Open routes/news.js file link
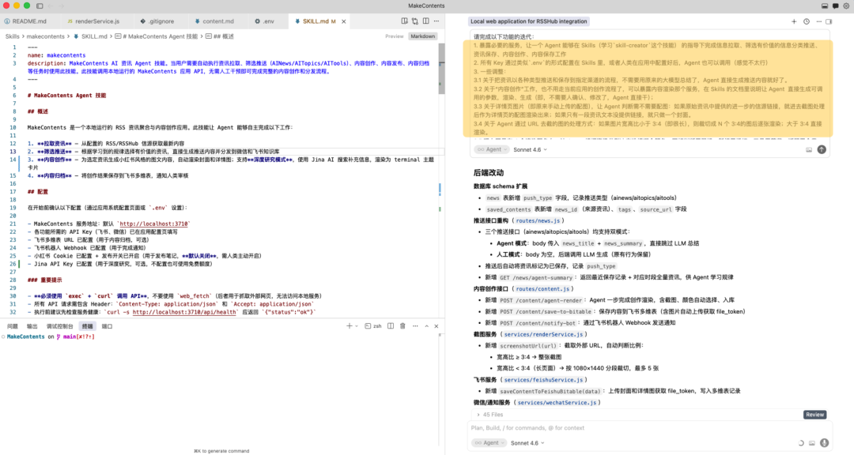This screenshot has height=455, width=854. coord(536,221)
